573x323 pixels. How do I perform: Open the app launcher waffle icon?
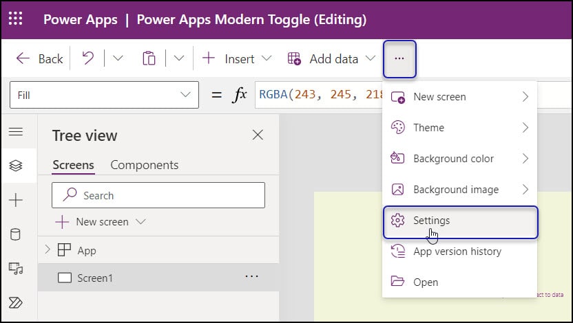tap(15, 19)
